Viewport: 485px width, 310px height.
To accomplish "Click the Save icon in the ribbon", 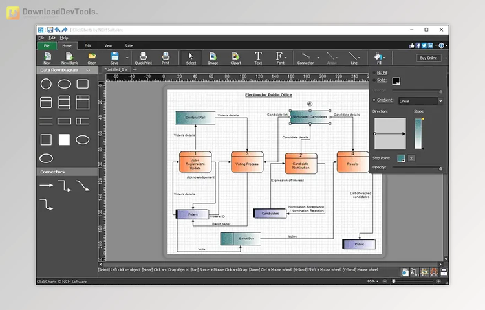I will coord(114,58).
